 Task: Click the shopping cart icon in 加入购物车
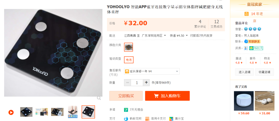156,96
